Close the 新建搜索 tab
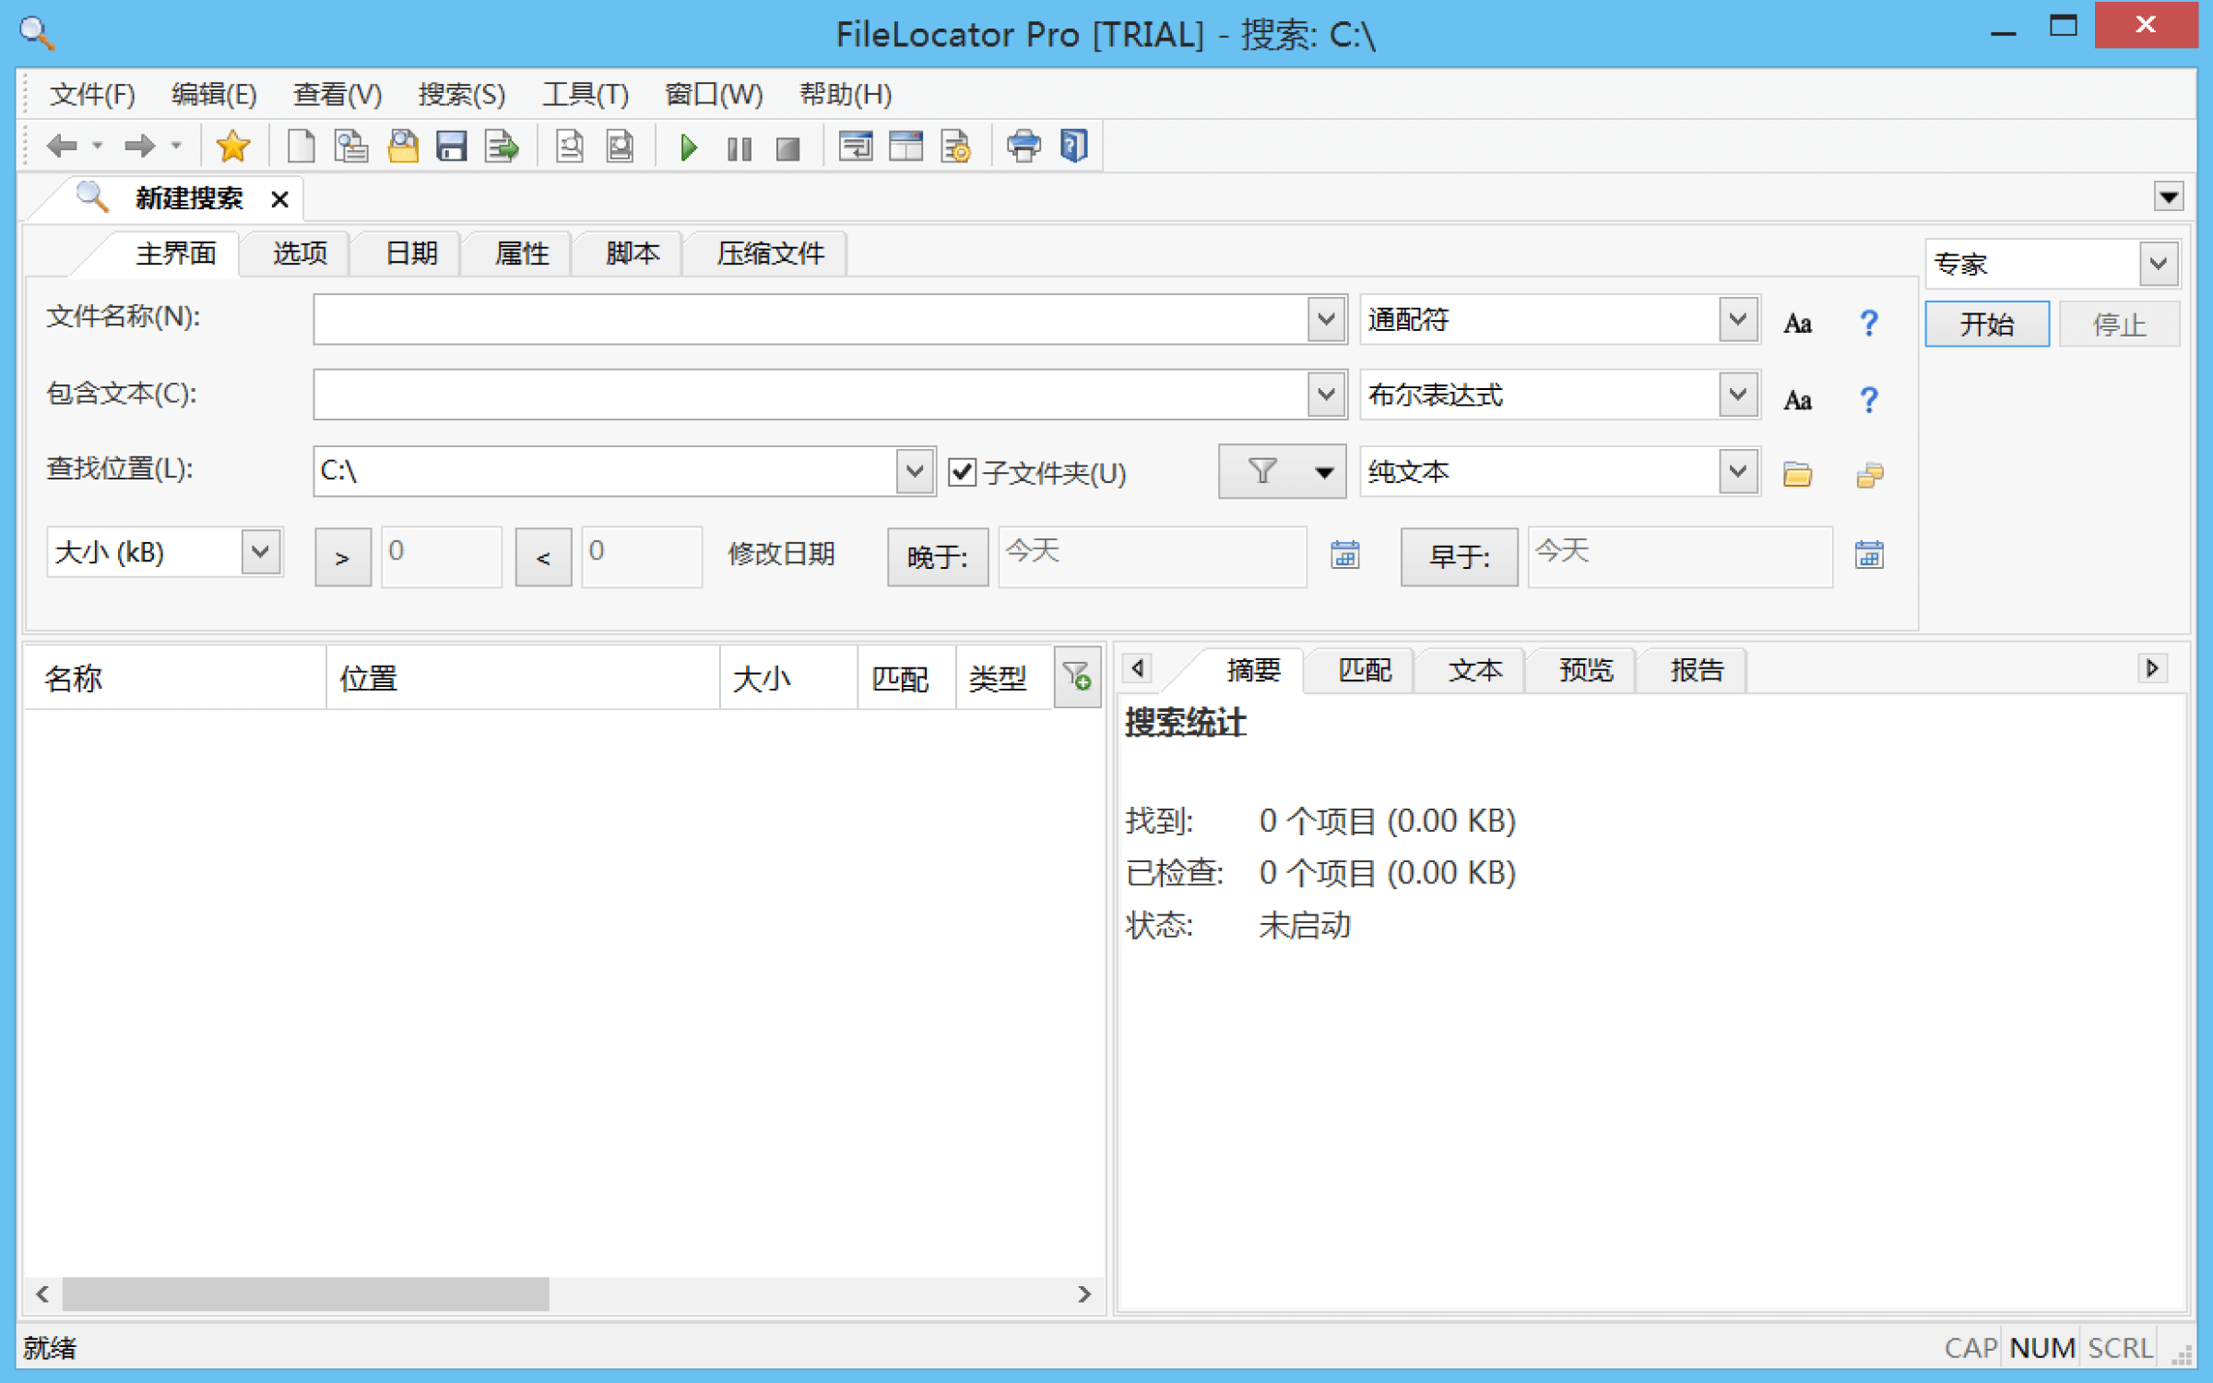 (x=279, y=198)
